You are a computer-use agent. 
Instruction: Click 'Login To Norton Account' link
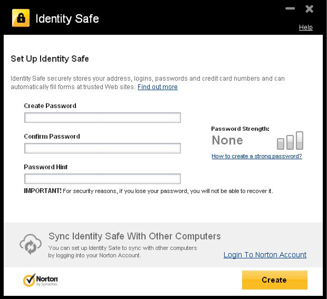[265, 255]
